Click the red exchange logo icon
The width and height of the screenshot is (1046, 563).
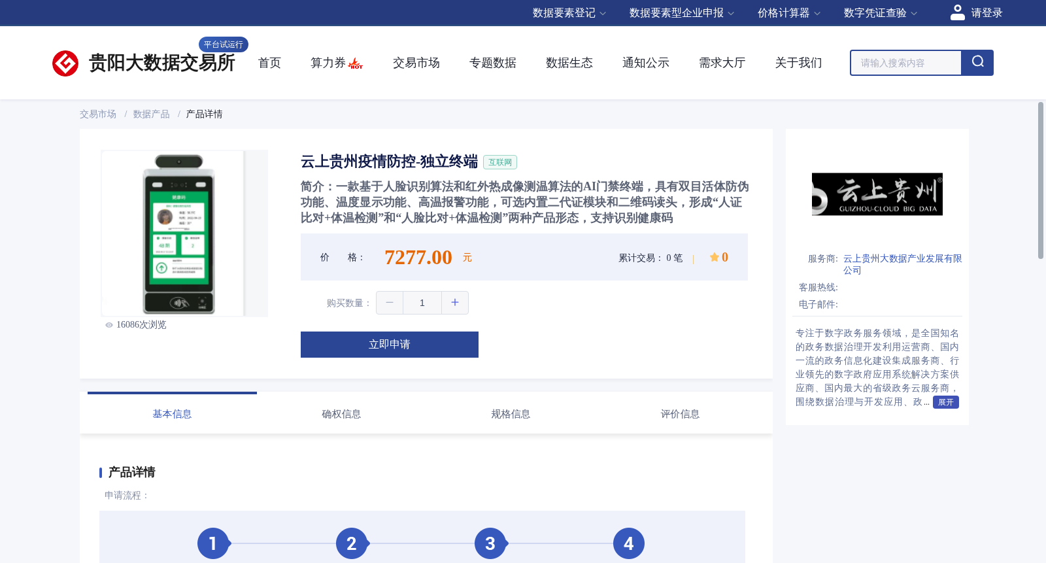click(x=65, y=63)
